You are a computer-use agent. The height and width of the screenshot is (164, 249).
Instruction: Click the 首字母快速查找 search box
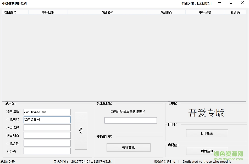point(130,120)
